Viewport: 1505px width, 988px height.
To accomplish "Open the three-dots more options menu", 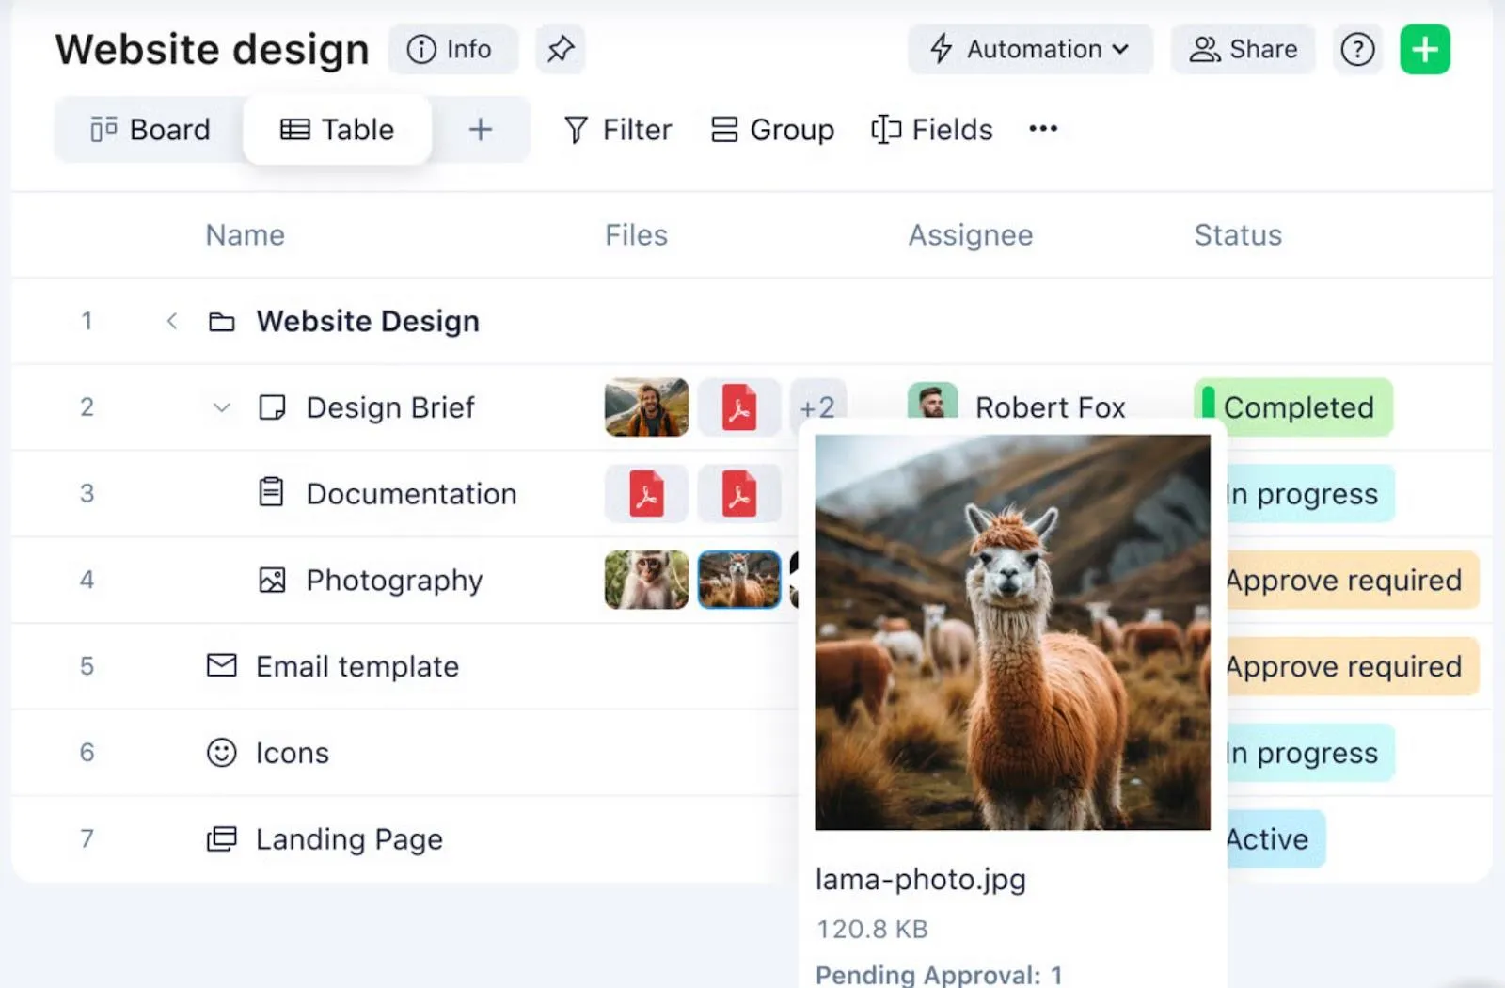I will coord(1043,129).
